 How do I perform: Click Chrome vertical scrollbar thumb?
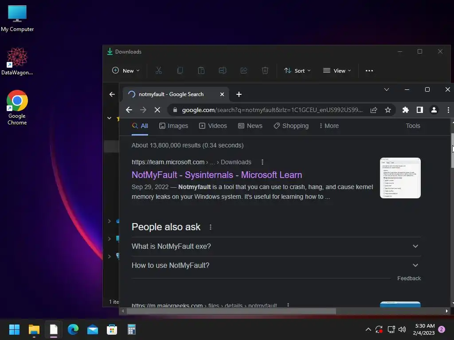[452, 151]
